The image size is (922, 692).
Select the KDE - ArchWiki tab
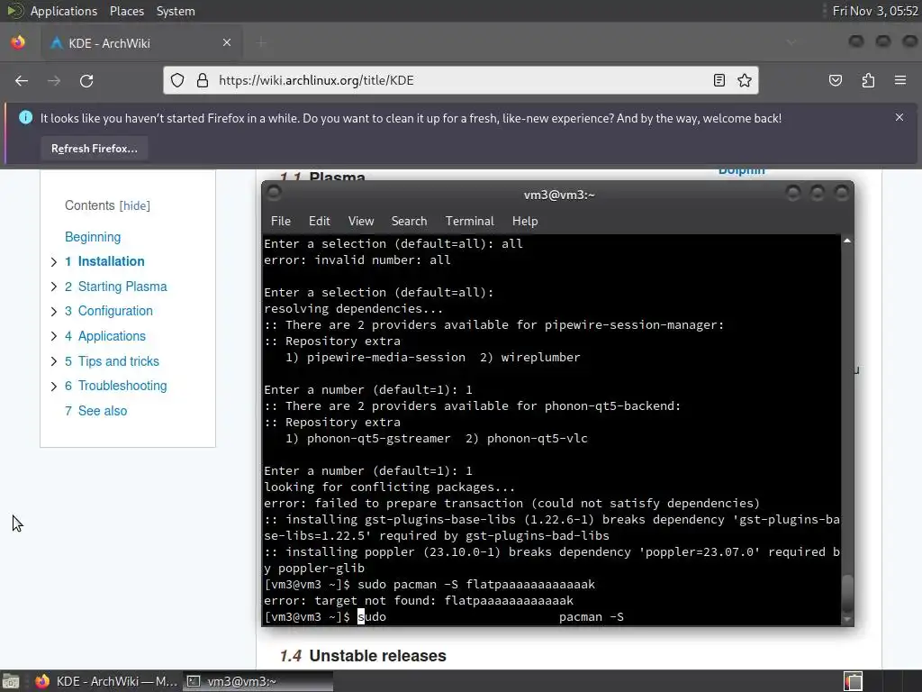point(141,42)
